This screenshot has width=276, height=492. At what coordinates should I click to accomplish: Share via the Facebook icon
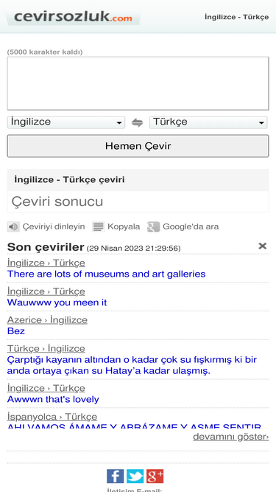(x=115, y=476)
